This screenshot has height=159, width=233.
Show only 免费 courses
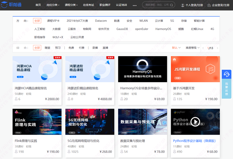[71, 48]
